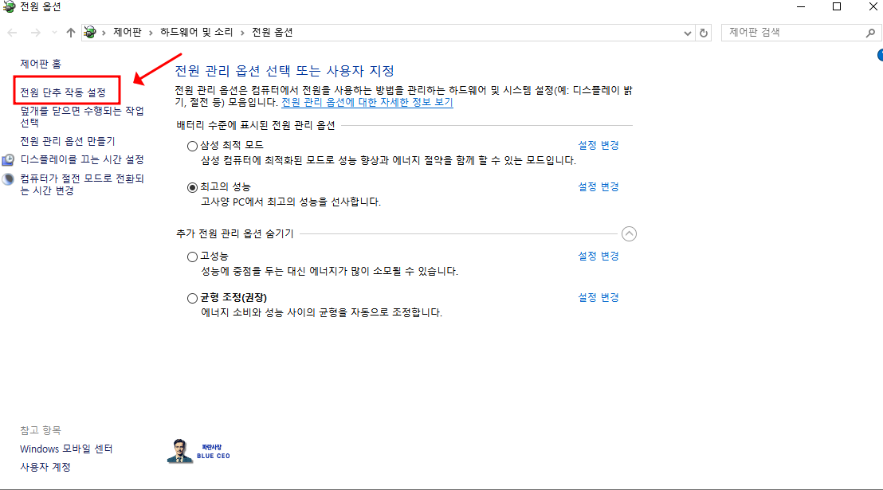This screenshot has width=883, height=490.
Task: Click the blue help icon at the top right
Action: [x=880, y=54]
